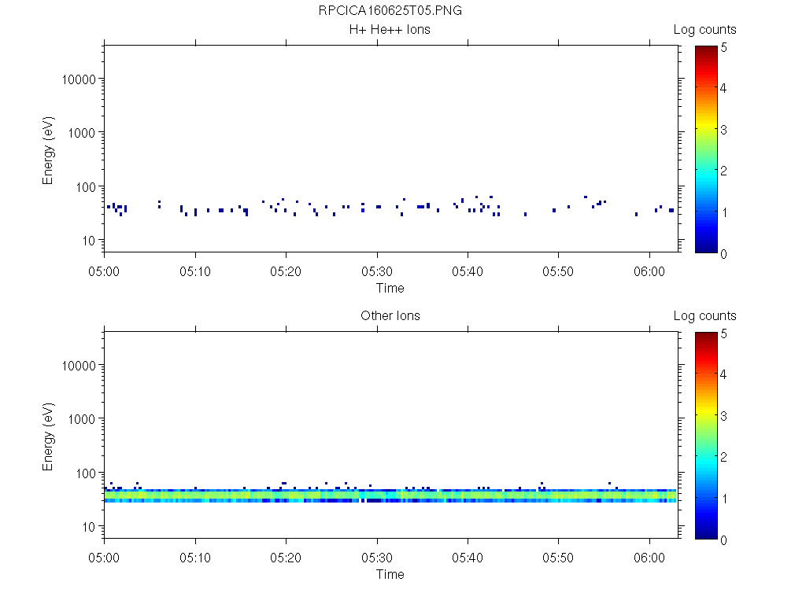Click the 05:20 tick label in top panel

tap(286, 271)
